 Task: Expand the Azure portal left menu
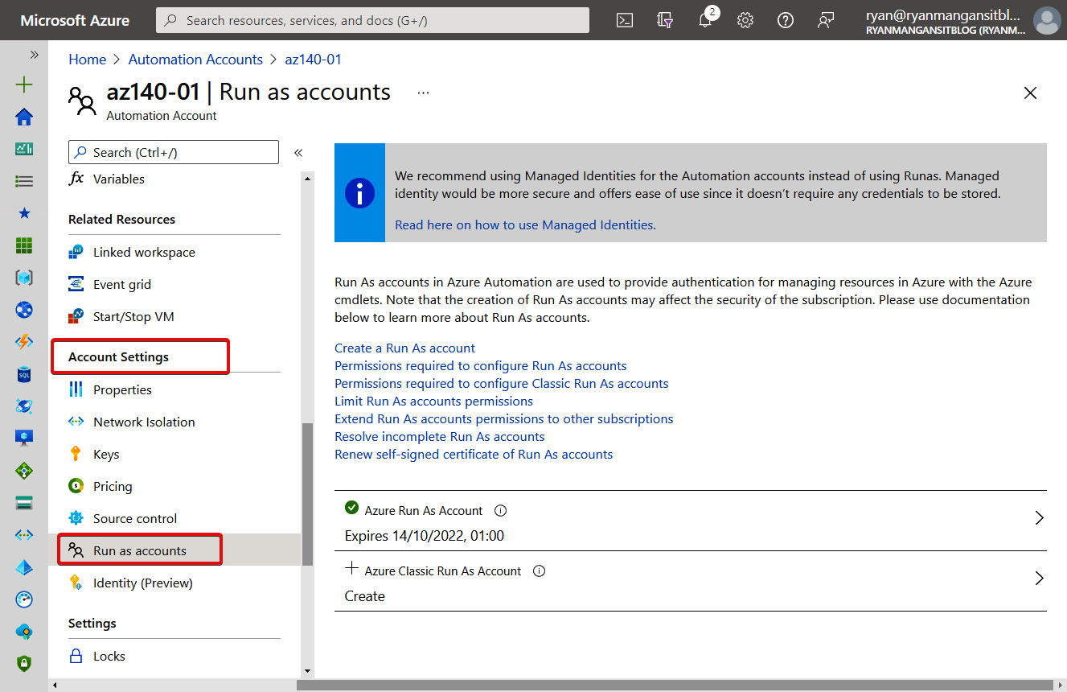point(35,55)
